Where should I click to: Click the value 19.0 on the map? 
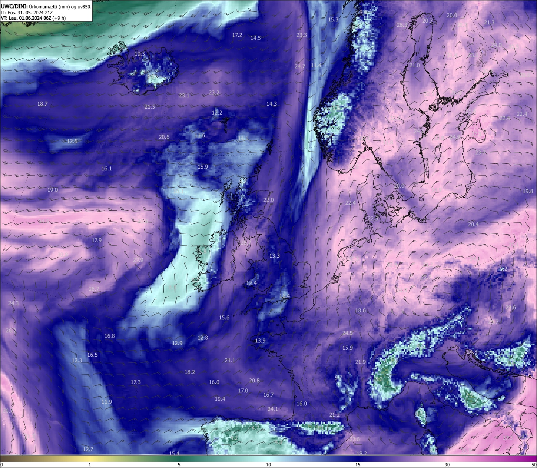tap(52, 190)
